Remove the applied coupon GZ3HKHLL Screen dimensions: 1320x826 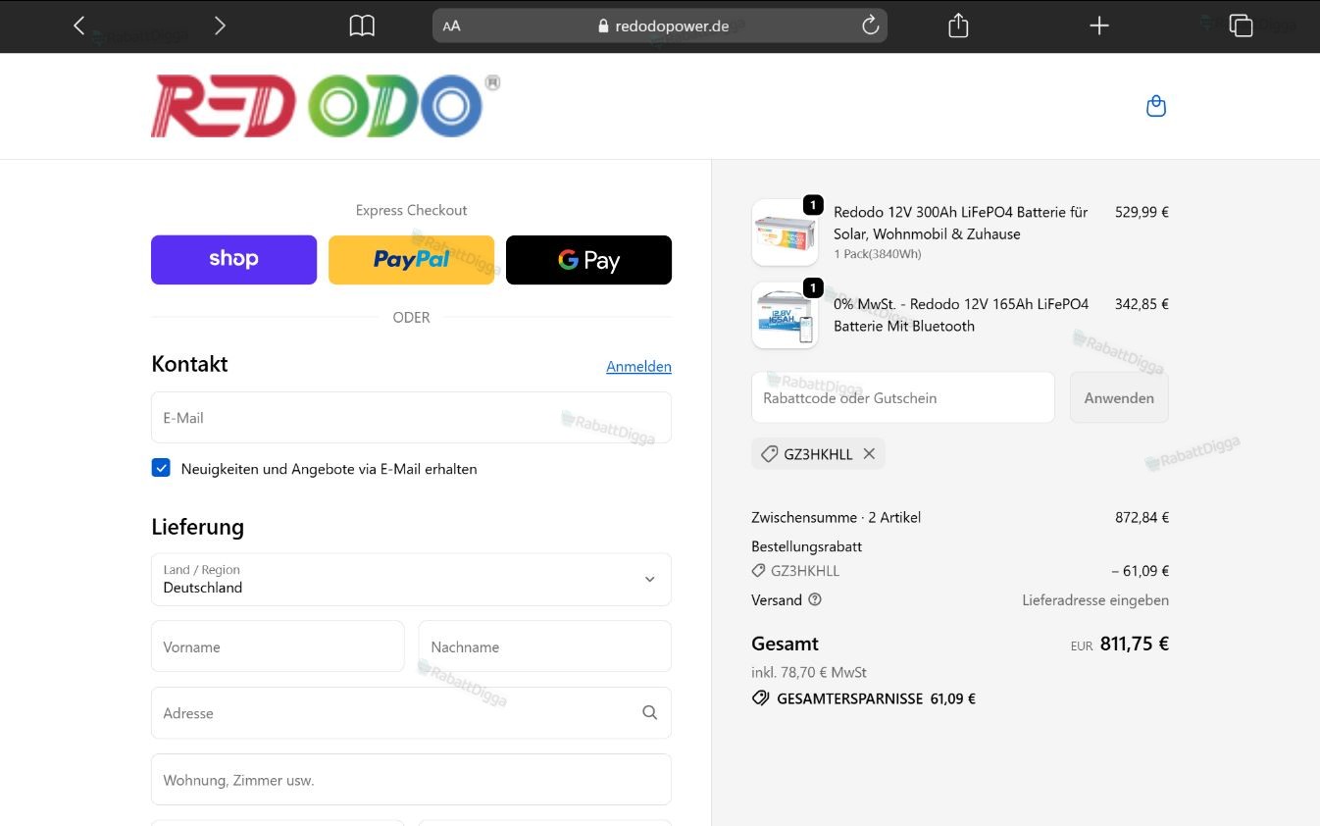pyautogui.click(x=869, y=454)
